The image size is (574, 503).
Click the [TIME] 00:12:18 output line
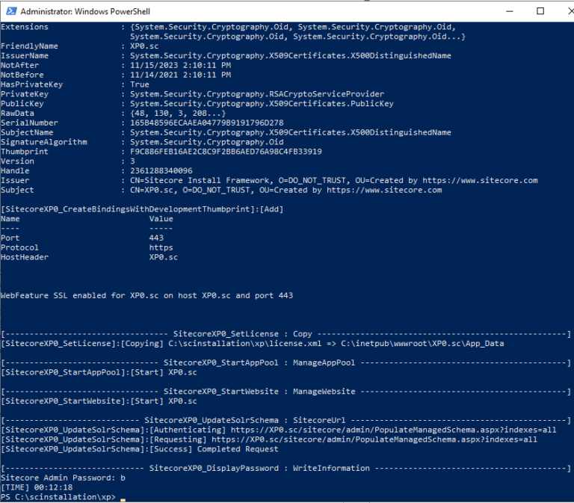pos(37,487)
